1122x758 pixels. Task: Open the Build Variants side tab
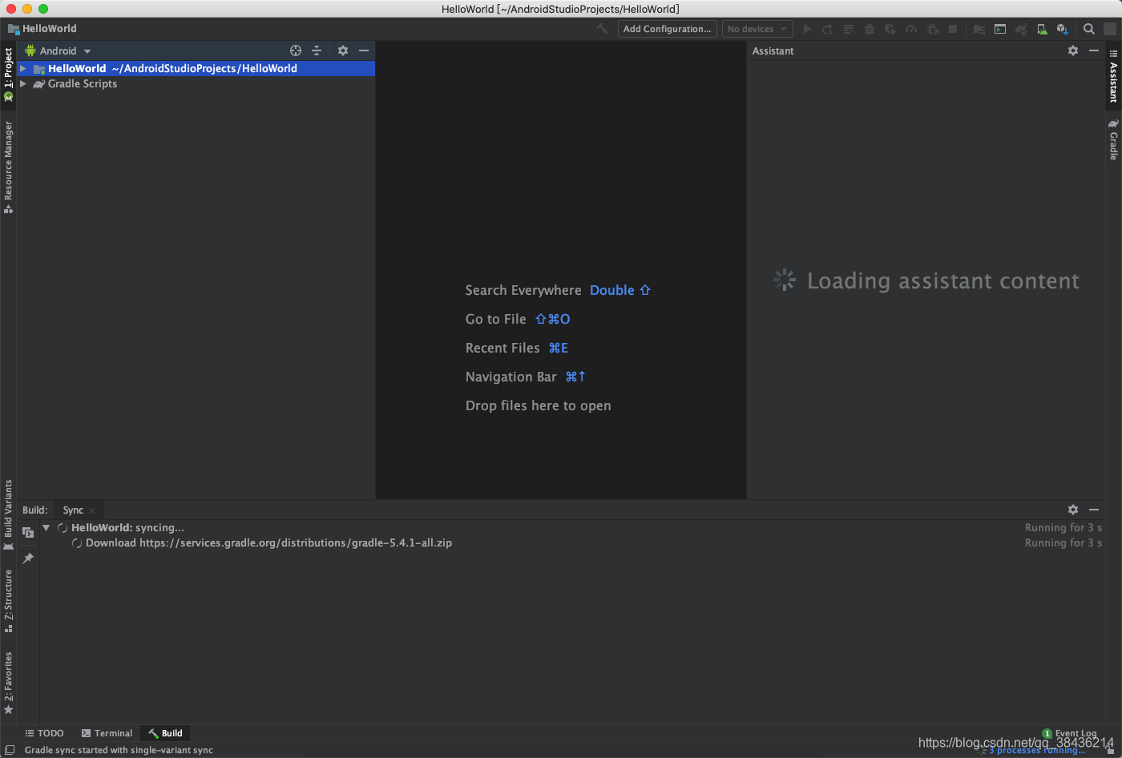point(8,514)
